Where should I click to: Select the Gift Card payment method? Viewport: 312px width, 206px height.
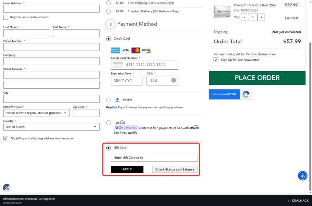pos(109,148)
